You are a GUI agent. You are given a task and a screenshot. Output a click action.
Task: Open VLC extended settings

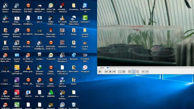point(124,71)
